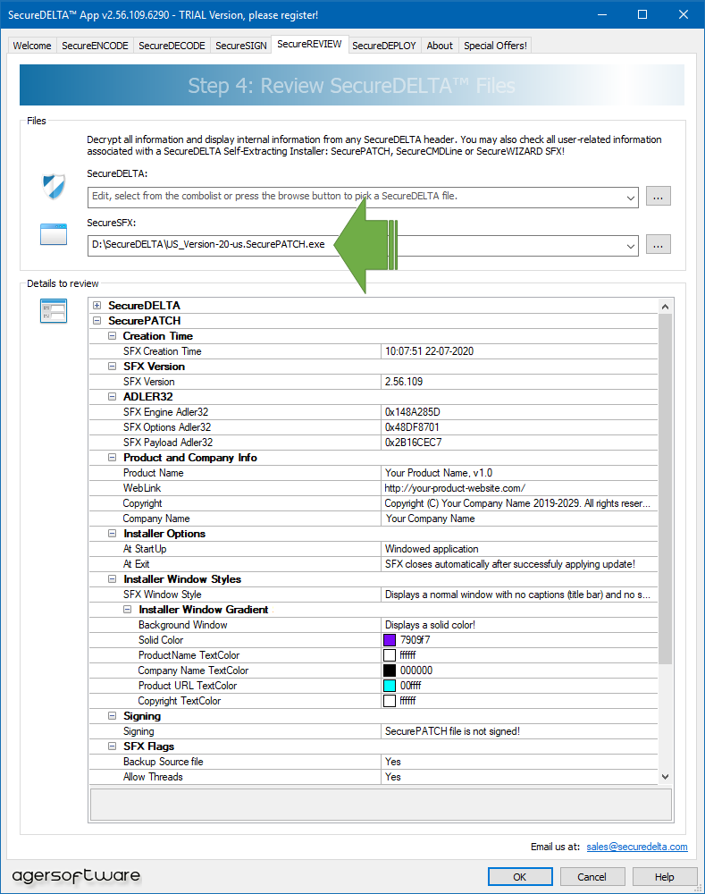Switch to the SecureSIGN tab
The image size is (705, 894).
240,46
